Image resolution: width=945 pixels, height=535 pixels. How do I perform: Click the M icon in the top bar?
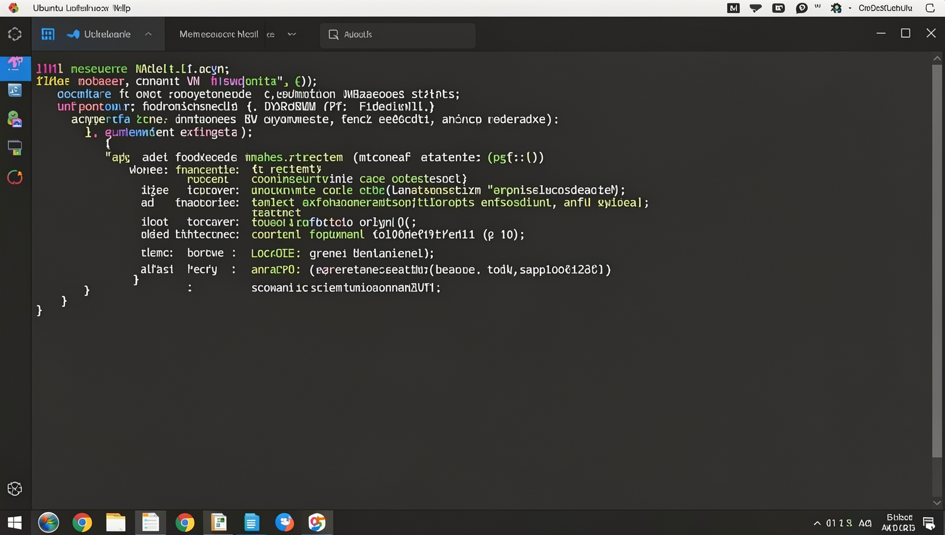point(734,8)
